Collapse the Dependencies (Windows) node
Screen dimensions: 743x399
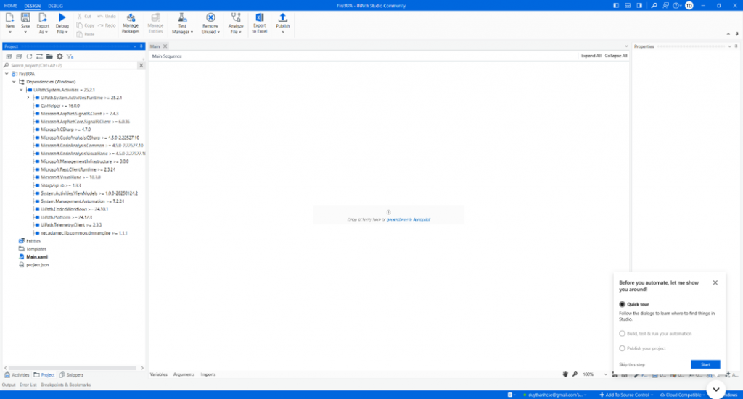click(x=14, y=82)
